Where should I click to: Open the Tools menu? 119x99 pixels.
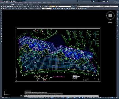click(x=26, y=3)
